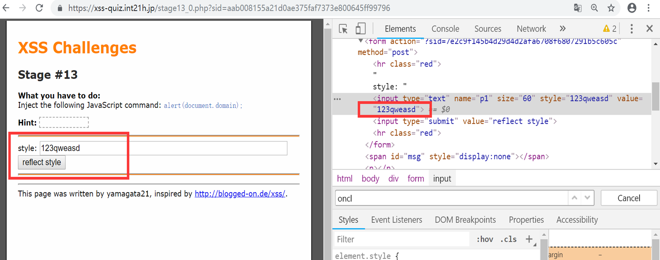Collapse the form element node
Screen dimensions: 660x260
tap(360, 41)
